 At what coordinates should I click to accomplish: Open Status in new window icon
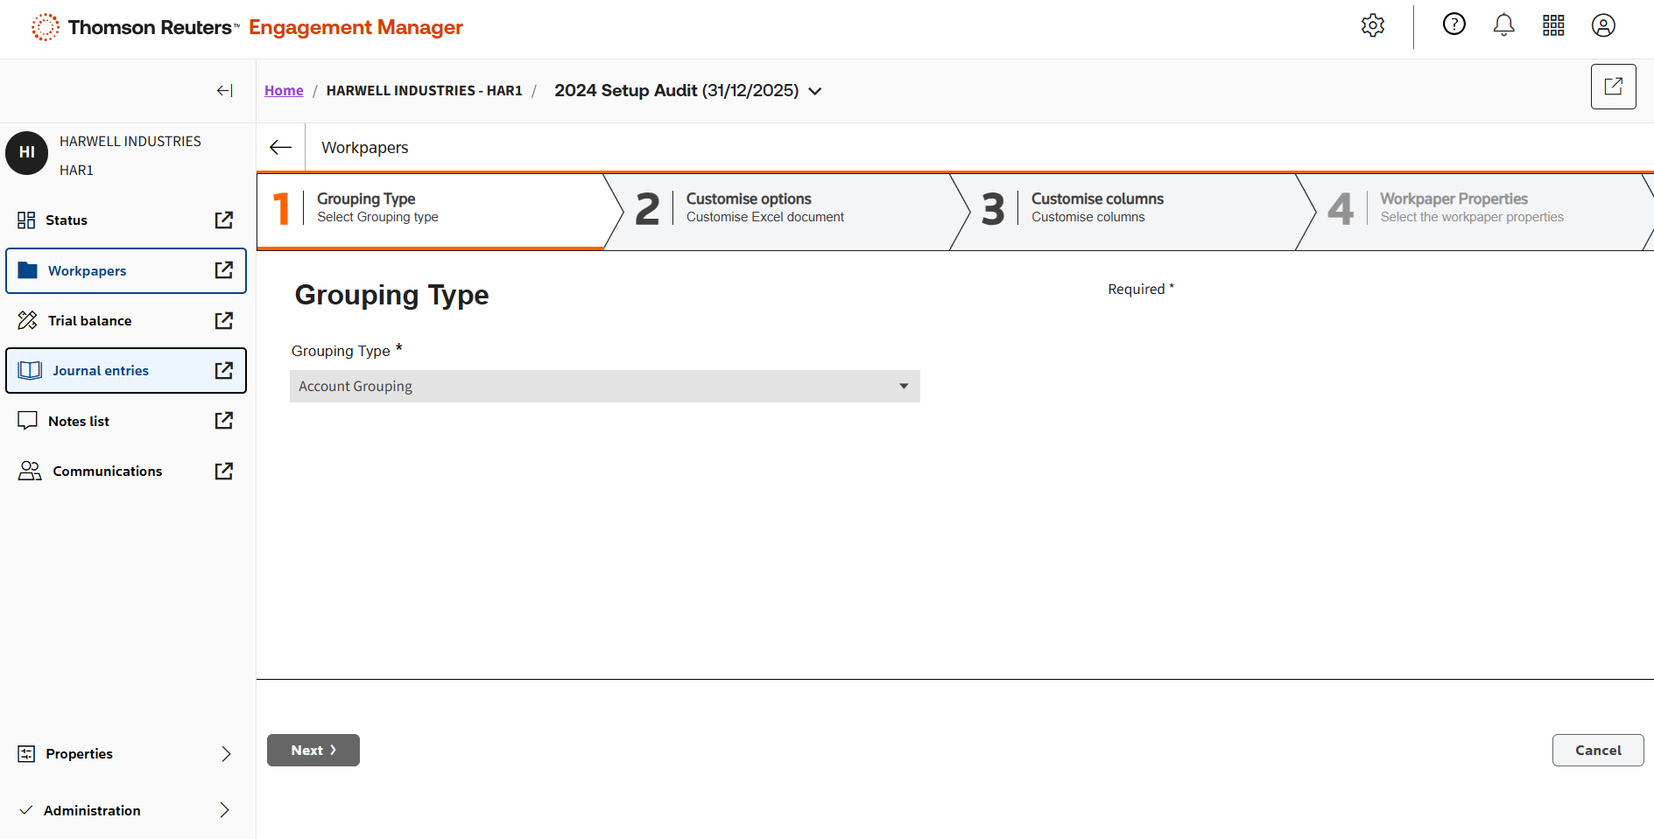click(224, 220)
